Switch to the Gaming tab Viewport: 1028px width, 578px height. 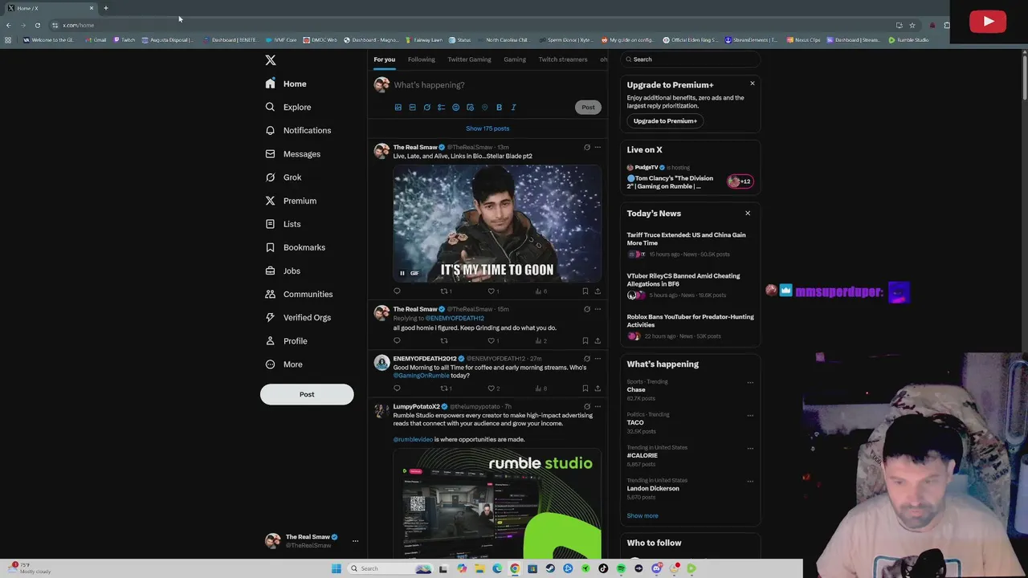coord(515,59)
